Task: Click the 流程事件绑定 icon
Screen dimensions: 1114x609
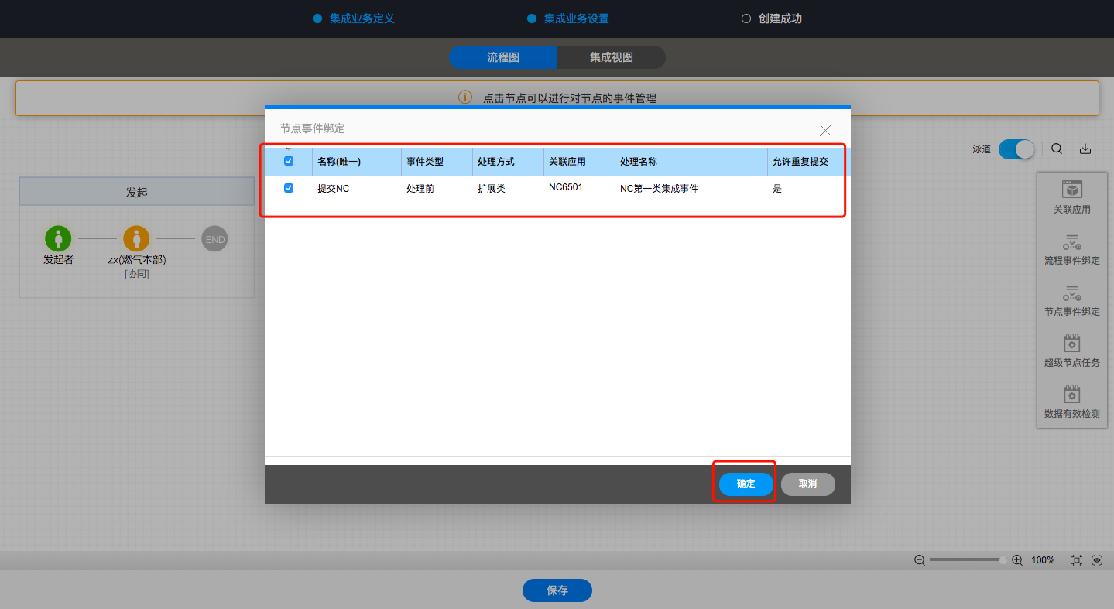Action: coord(1071,242)
